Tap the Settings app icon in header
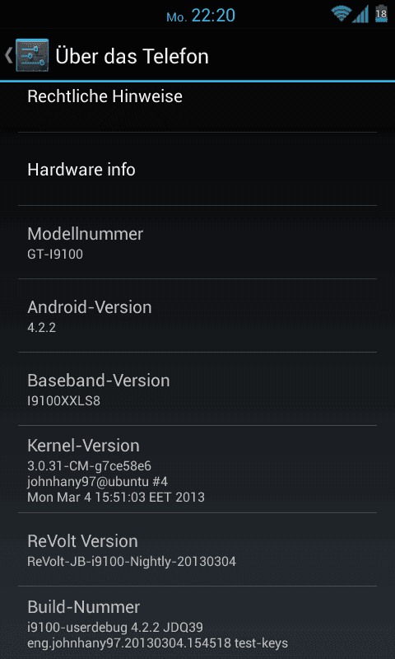Screen dimensions: 395x659 (x=32, y=55)
